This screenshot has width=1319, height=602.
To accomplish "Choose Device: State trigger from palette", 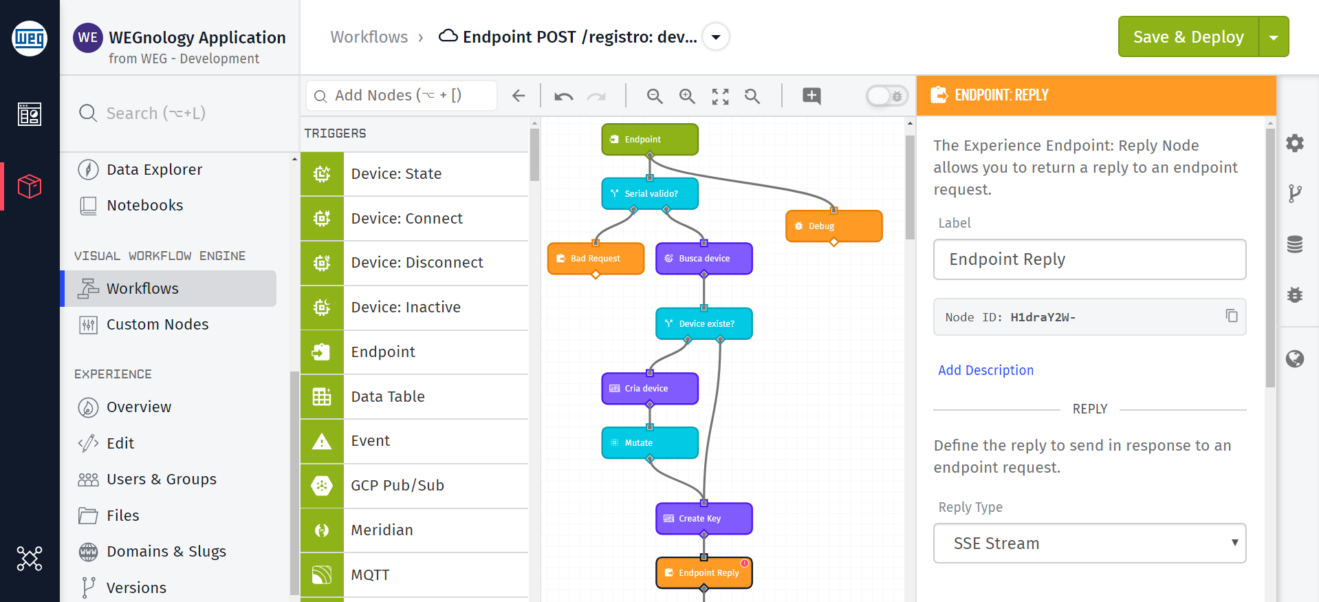I will tap(415, 174).
